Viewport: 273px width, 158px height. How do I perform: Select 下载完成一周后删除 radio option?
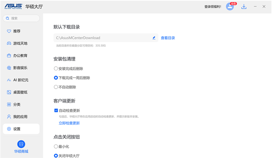click(56, 78)
